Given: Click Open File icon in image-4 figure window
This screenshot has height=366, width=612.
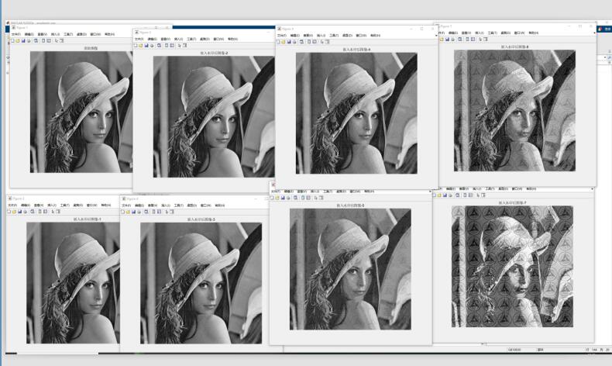Looking at the screenshot, I should click(284, 41).
